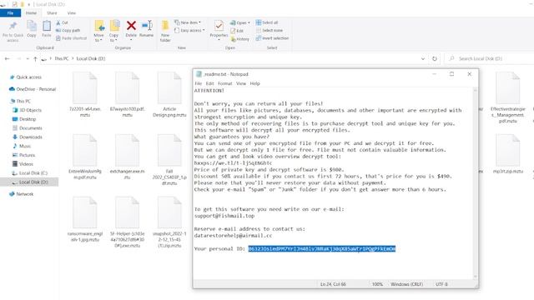Expand the Open dropdown in ribbon
Screen dimensions: 534x300
coord(240,22)
